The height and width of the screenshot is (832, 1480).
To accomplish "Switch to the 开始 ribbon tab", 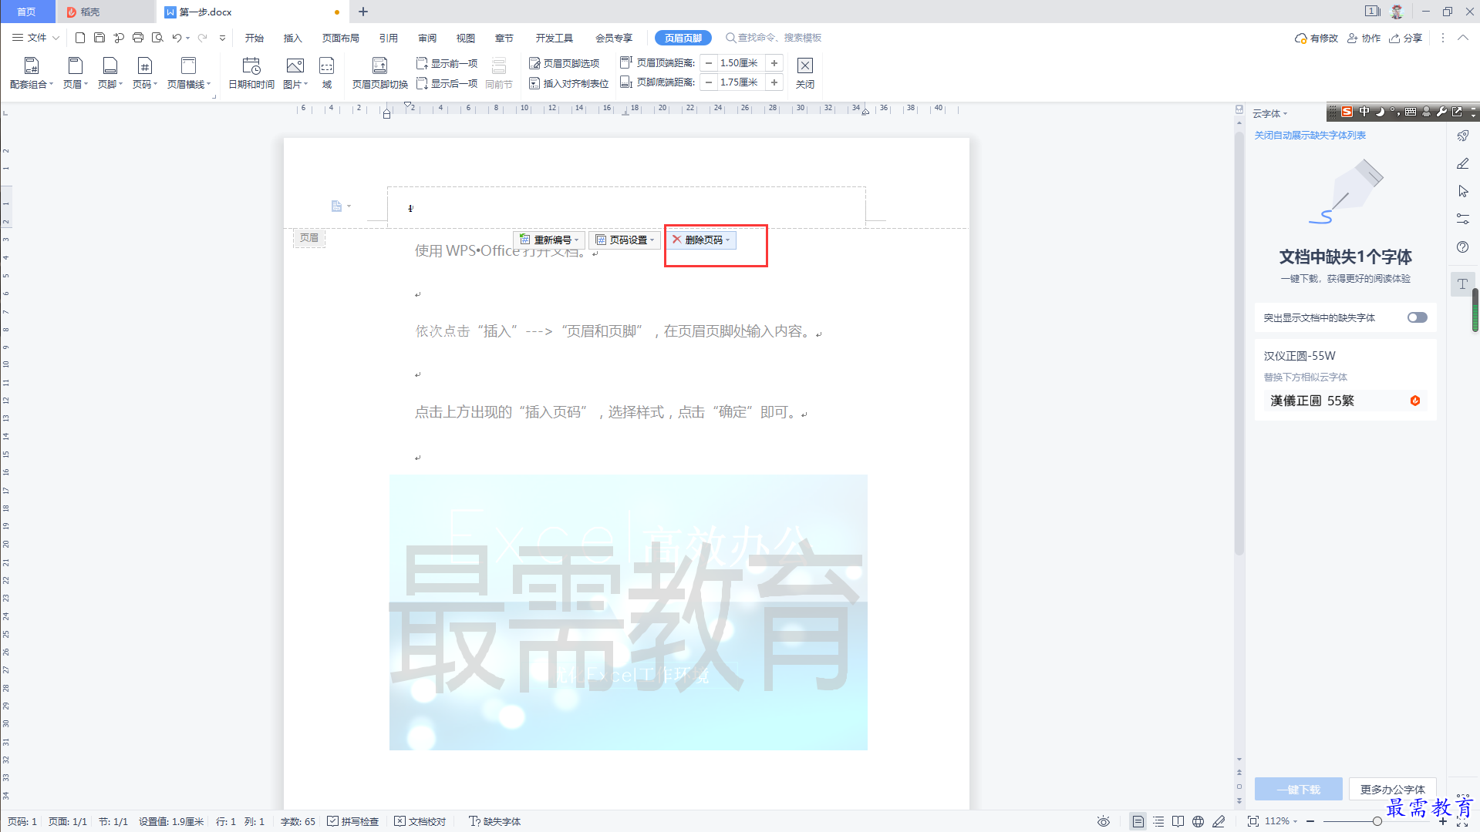I will click(255, 38).
